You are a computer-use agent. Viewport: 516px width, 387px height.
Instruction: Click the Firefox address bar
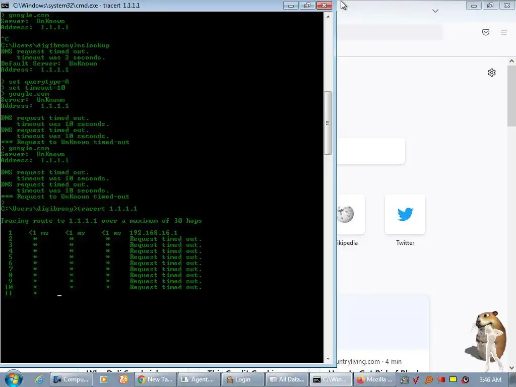click(390, 32)
